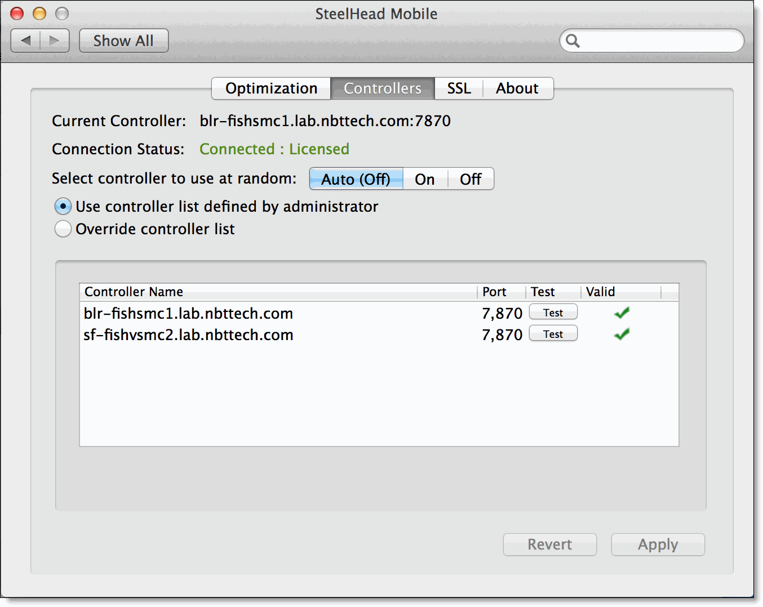763x607 pixels.
Task: Switch to the About tab
Action: [517, 88]
